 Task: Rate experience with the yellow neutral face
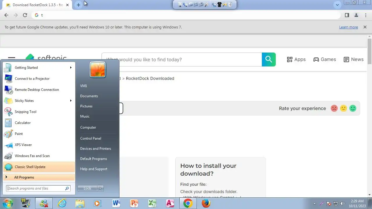pos(344,108)
